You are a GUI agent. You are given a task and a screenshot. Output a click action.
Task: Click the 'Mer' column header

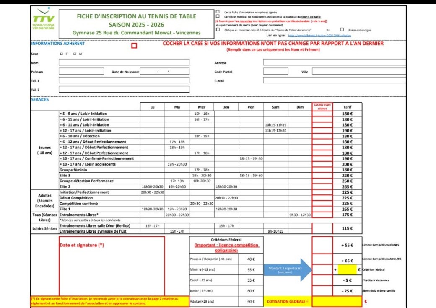tap(202, 107)
